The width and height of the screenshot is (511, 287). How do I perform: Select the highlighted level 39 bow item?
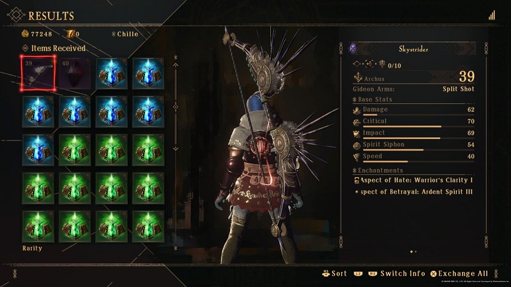pos(38,73)
